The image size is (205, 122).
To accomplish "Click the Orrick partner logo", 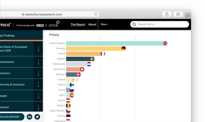I will (54, 24).
